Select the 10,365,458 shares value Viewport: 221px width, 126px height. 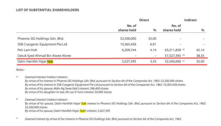tap(128, 44)
